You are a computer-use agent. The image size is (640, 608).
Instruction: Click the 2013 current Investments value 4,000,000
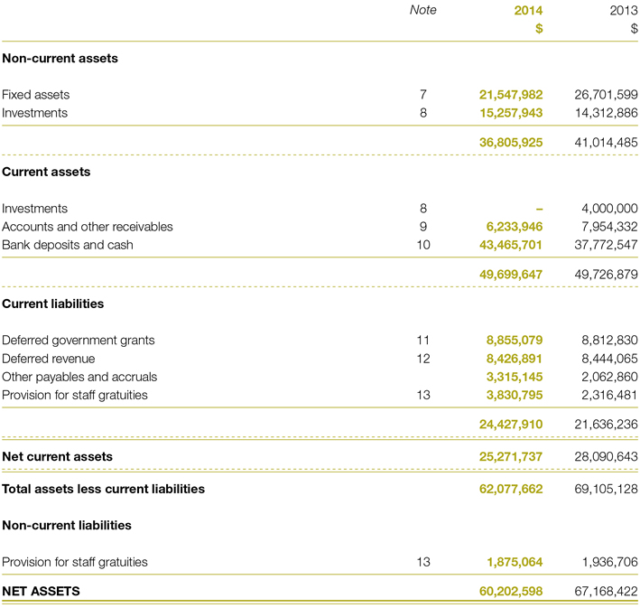(x=607, y=209)
